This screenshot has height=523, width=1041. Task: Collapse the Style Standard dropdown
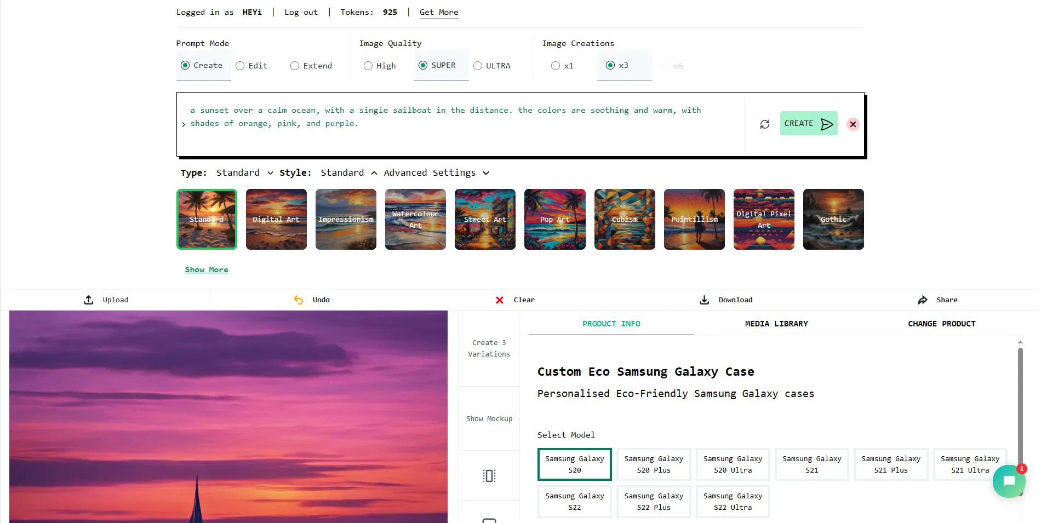(349, 173)
